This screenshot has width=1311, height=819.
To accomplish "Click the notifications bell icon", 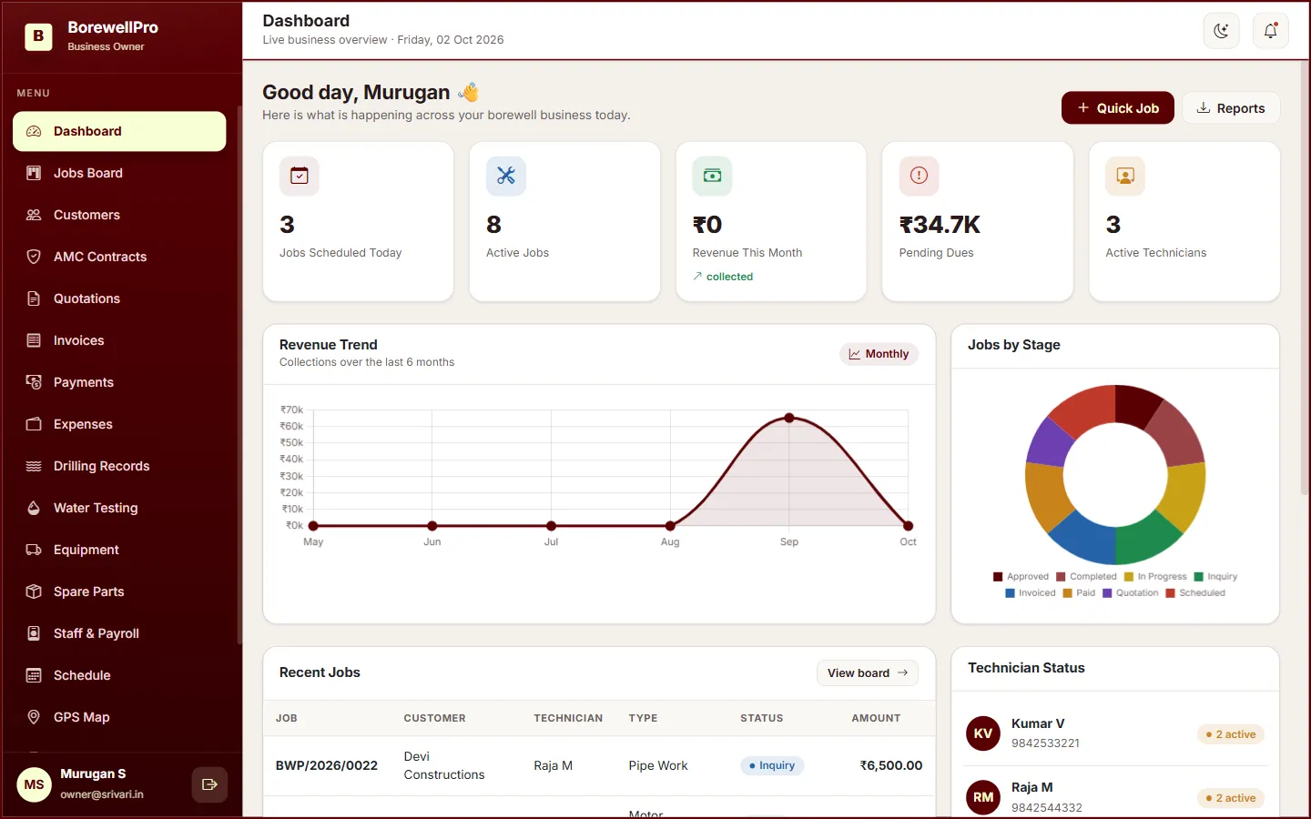I will [1270, 31].
